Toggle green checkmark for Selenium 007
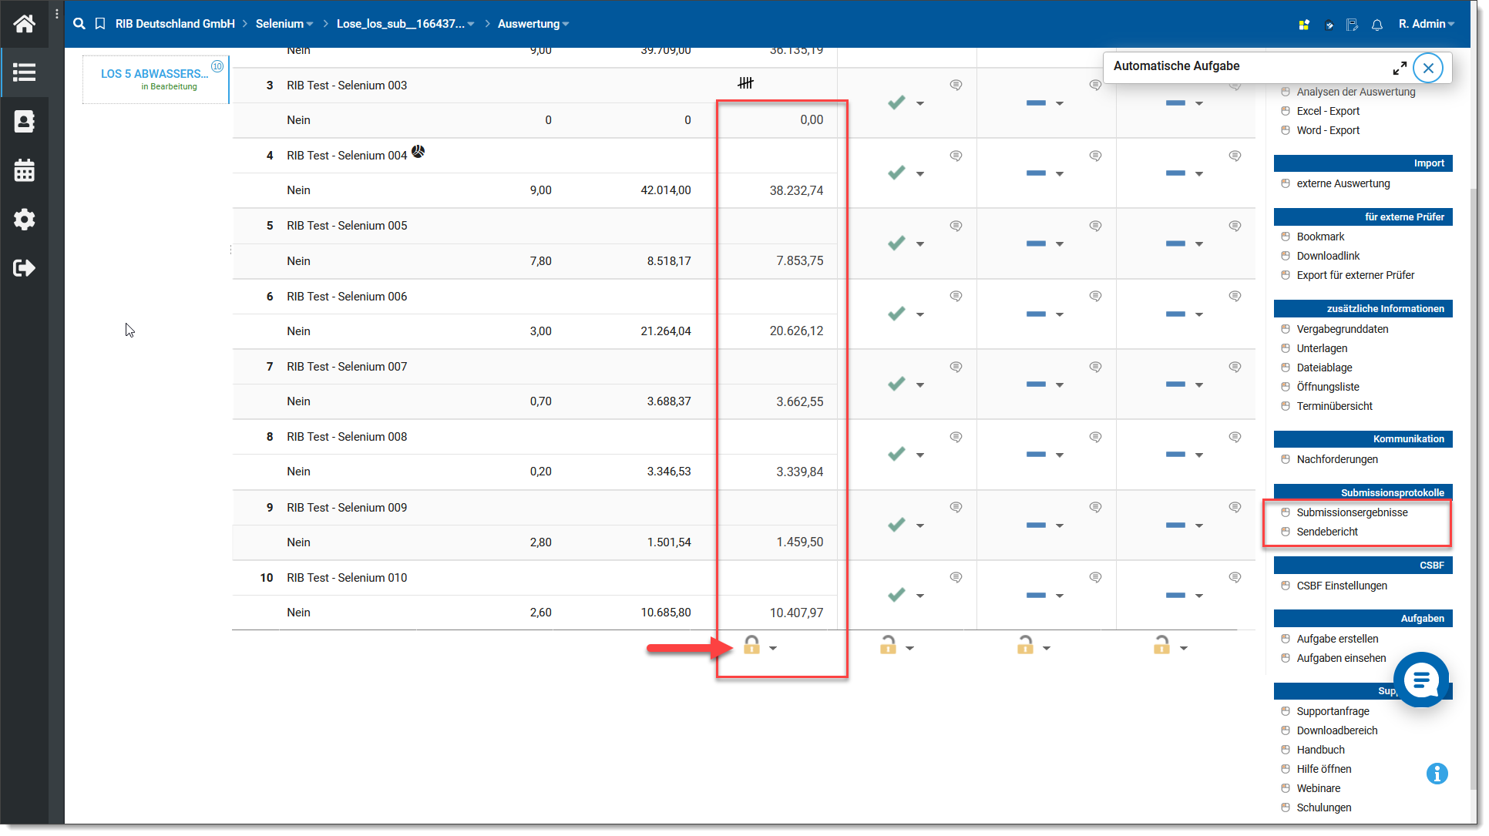Viewport: 1489px width, 836px height. click(x=896, y=384)
